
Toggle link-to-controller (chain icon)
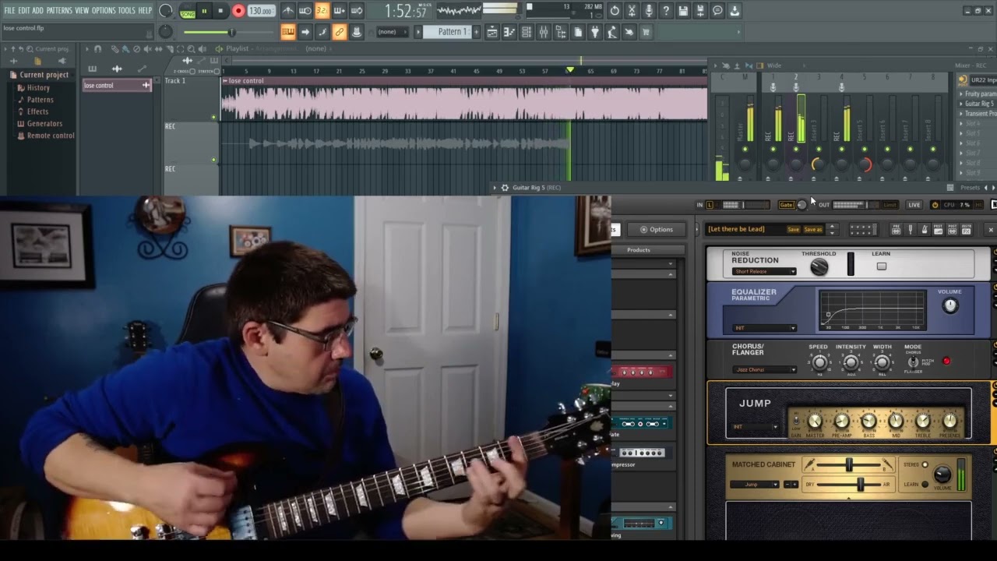coord(339,32)
